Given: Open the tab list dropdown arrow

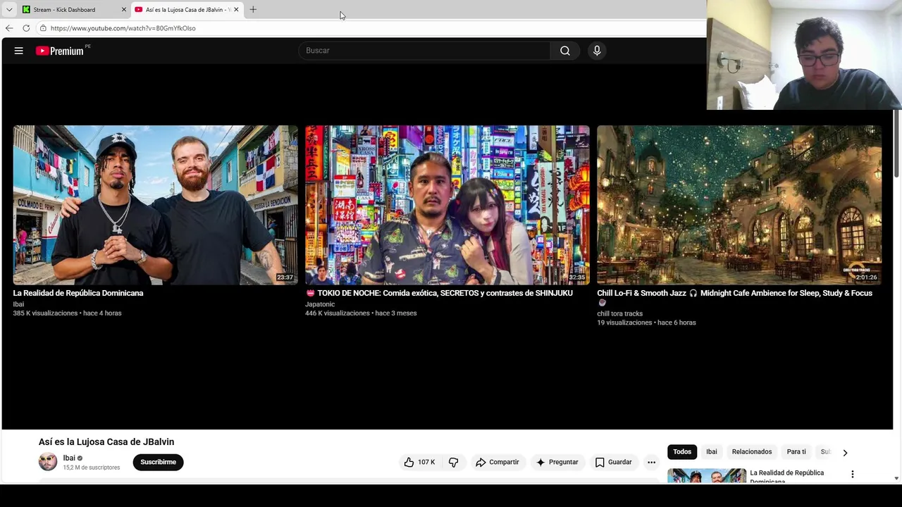Looking at the screenshot, I should 9,10.
